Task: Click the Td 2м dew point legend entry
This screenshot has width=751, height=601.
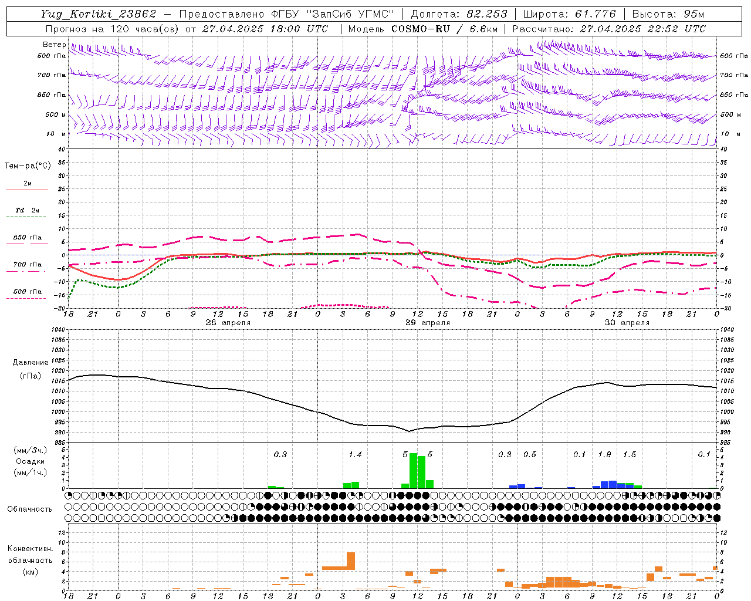Action: coord(27,210)
